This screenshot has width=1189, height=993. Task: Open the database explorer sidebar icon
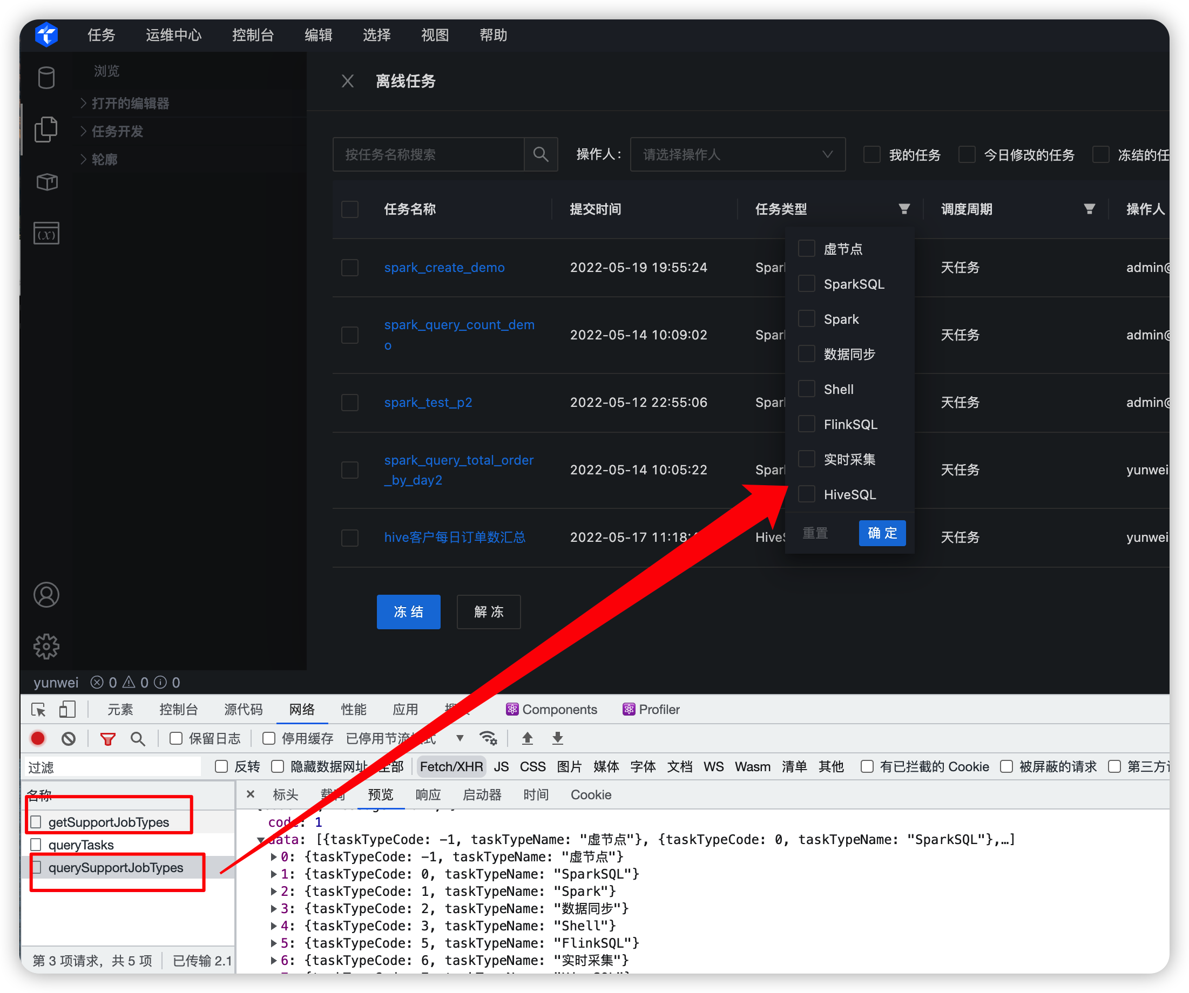46,78
